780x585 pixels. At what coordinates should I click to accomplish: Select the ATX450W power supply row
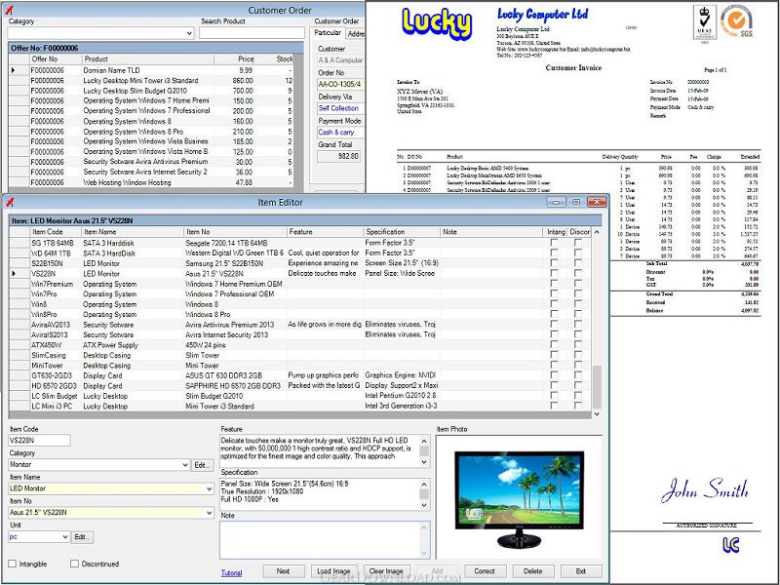coord(300,345)
